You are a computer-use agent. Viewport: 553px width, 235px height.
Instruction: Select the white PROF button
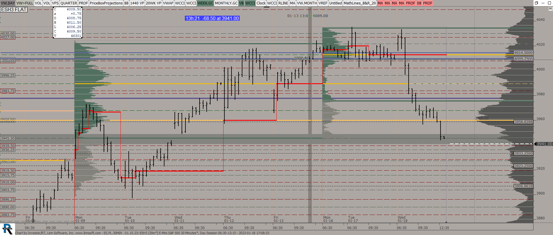tap(83, 3)
